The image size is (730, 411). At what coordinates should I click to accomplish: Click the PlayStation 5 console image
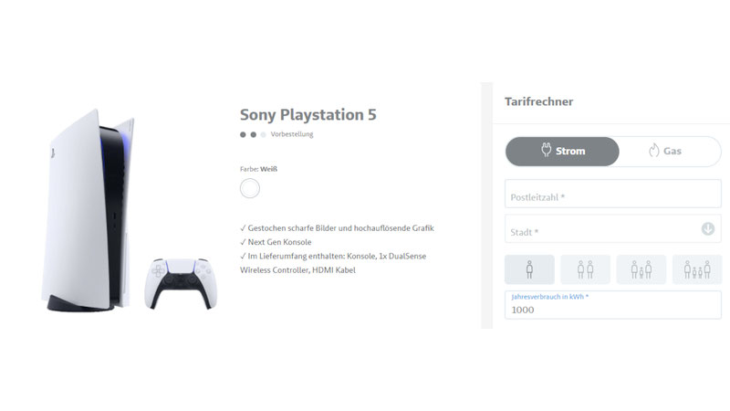coord(89,210)
